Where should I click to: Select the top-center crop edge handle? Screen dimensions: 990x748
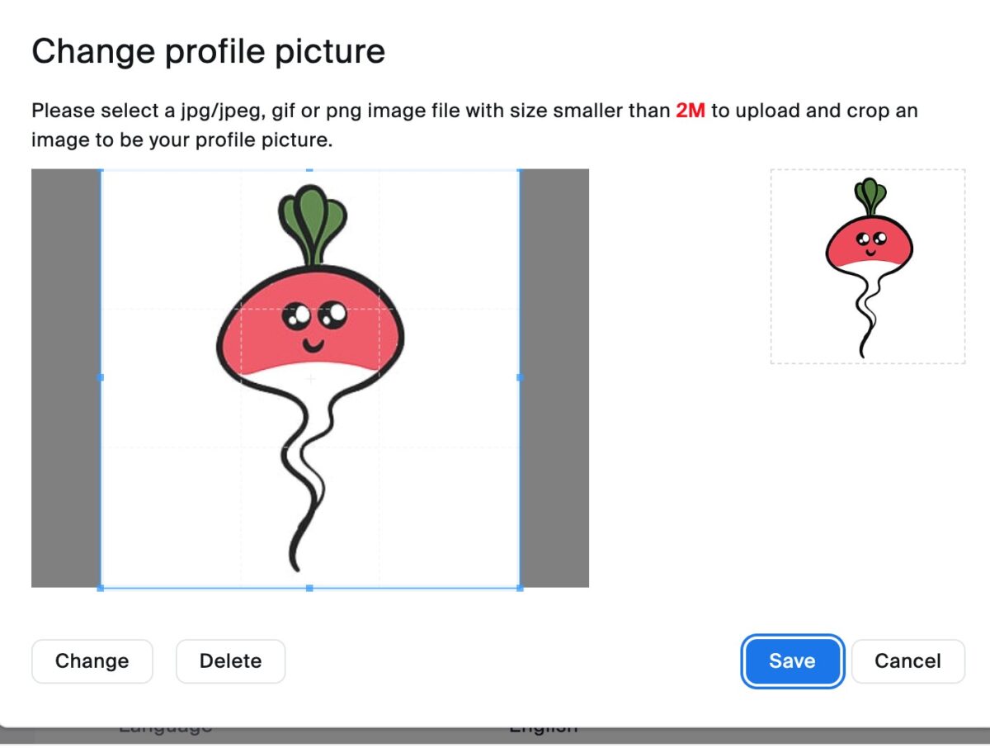tap(310, 170)
